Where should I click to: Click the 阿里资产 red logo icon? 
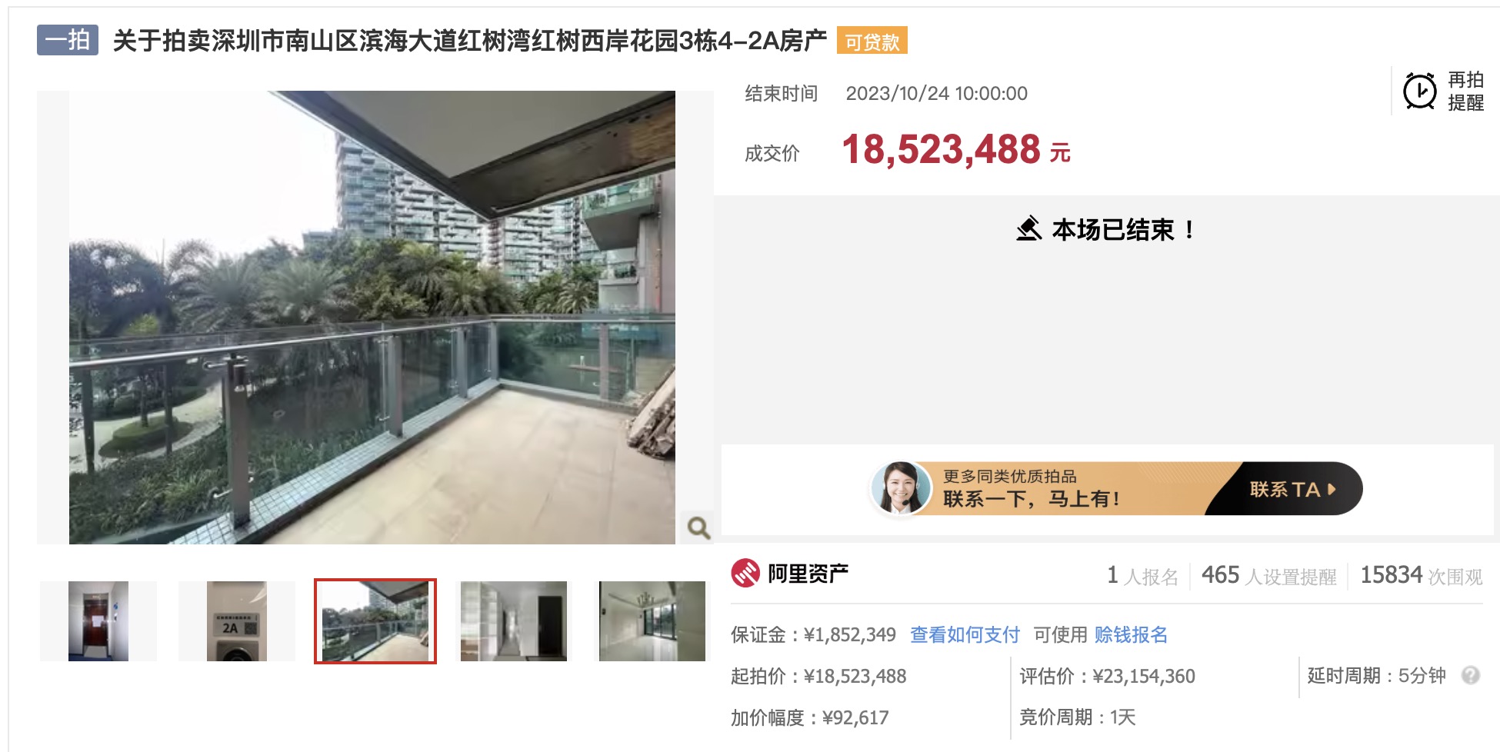[745, 573]
